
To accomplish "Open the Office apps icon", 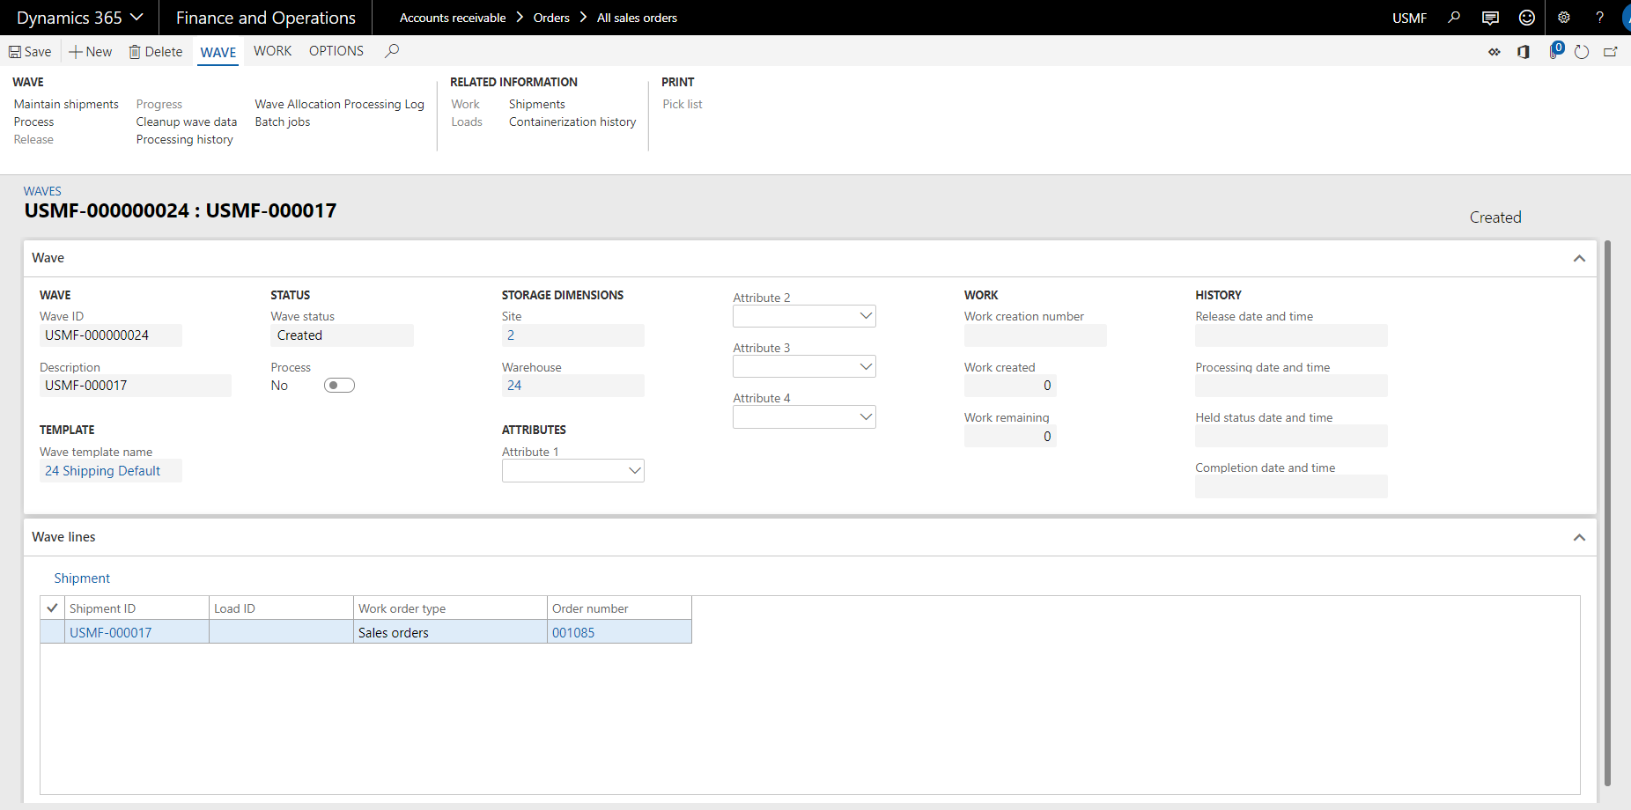I will (x=1523, y=52).
